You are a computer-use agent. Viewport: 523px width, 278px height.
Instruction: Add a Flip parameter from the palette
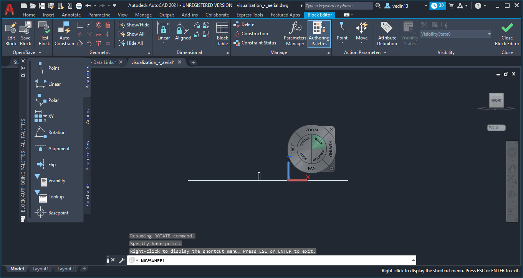tap(46, 165)
